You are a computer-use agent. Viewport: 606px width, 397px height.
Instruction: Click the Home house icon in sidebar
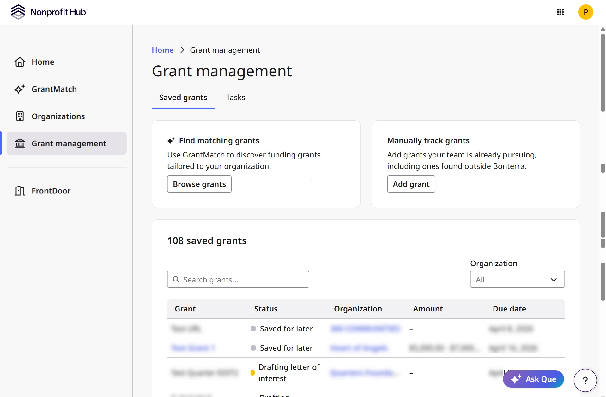(20, 62)
